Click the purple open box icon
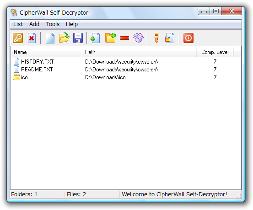 click(x=139, y=38)
